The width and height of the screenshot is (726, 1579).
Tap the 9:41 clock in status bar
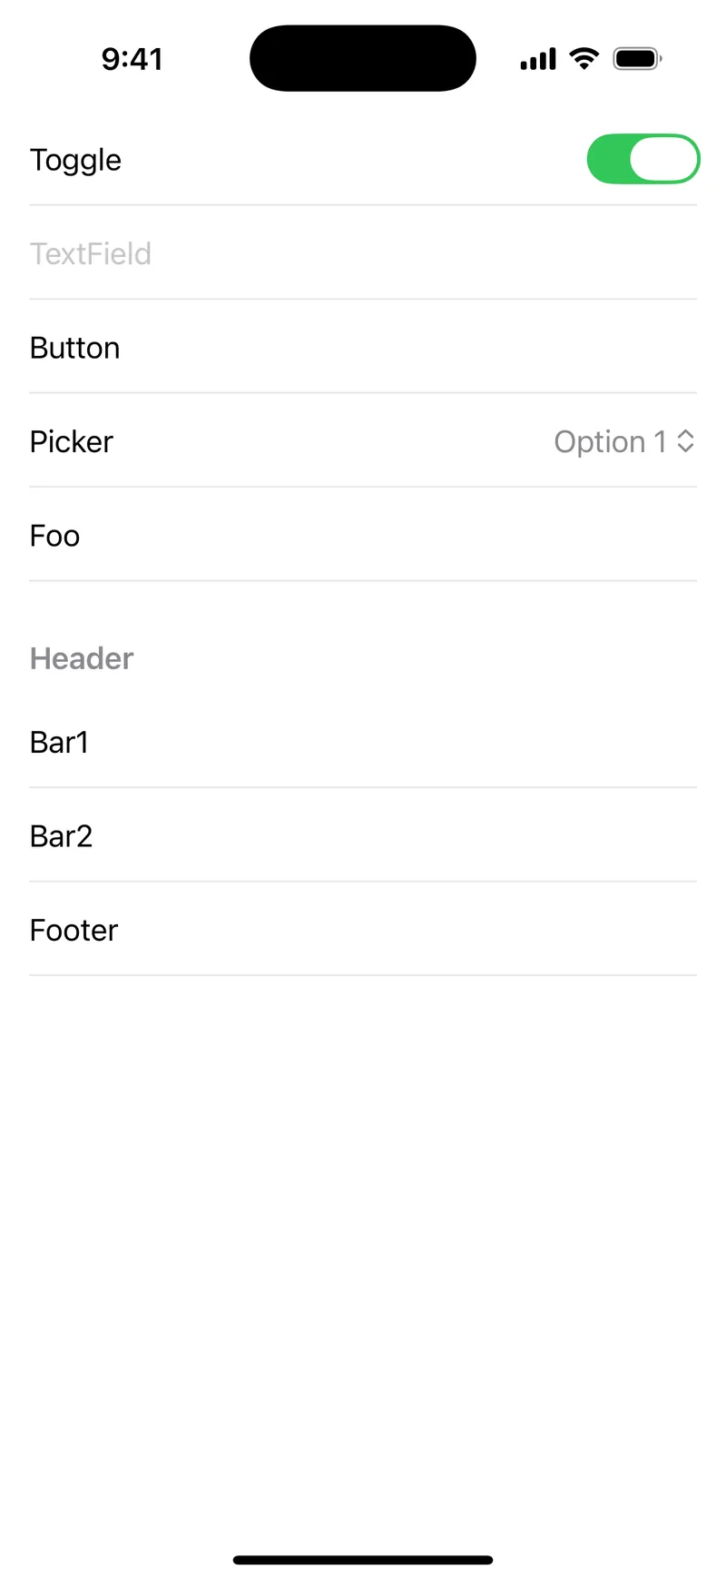pos(132,58)
